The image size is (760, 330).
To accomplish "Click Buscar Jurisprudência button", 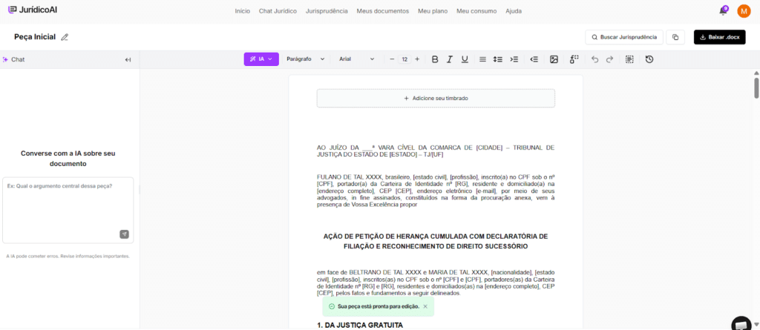I will (x=623, y=37).
